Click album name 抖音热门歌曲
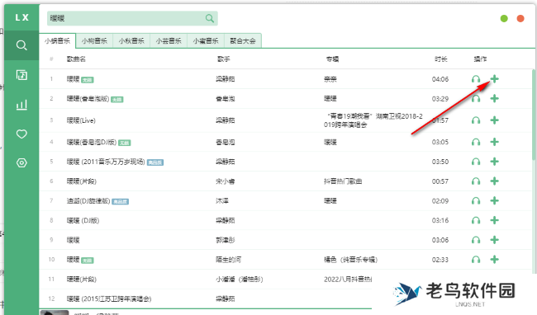 tap(343, 181)
